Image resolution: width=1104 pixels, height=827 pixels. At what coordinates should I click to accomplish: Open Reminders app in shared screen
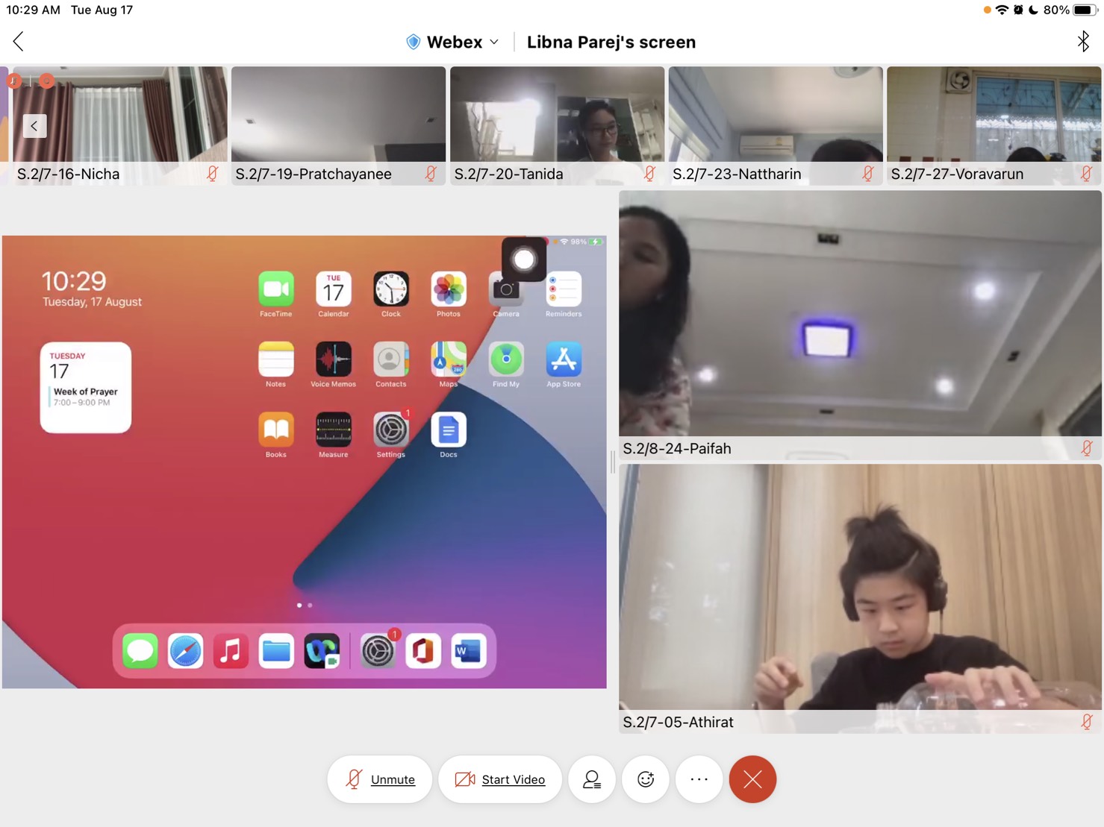pyautogui.click(x=564, y=289)
